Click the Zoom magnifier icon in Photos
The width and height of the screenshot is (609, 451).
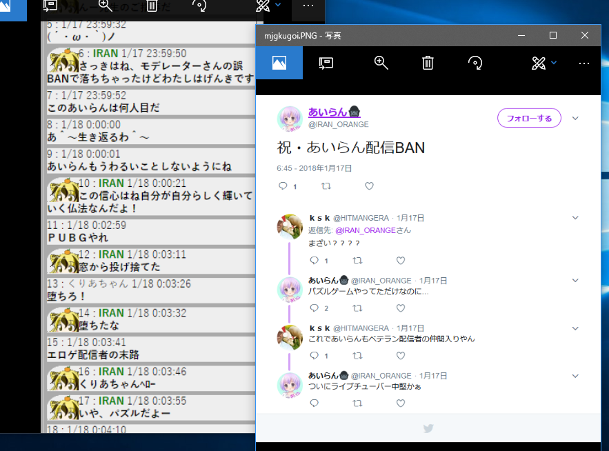point(381,63)
